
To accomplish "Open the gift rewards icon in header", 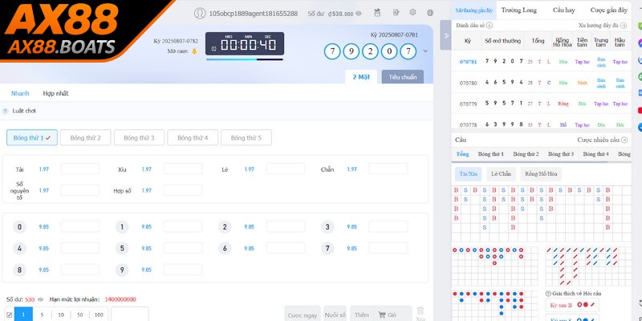I will click(377, 13).
